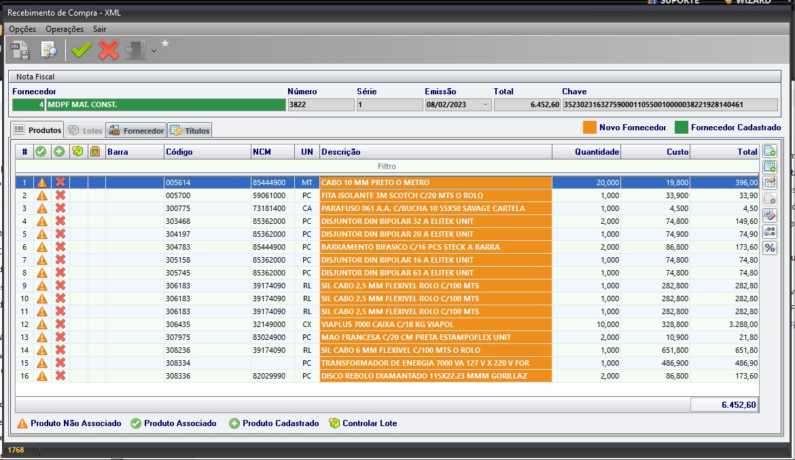This screenshot has width=795, height=460.
Task: Sort by the Descrição column header
Action: coord(435,152)
